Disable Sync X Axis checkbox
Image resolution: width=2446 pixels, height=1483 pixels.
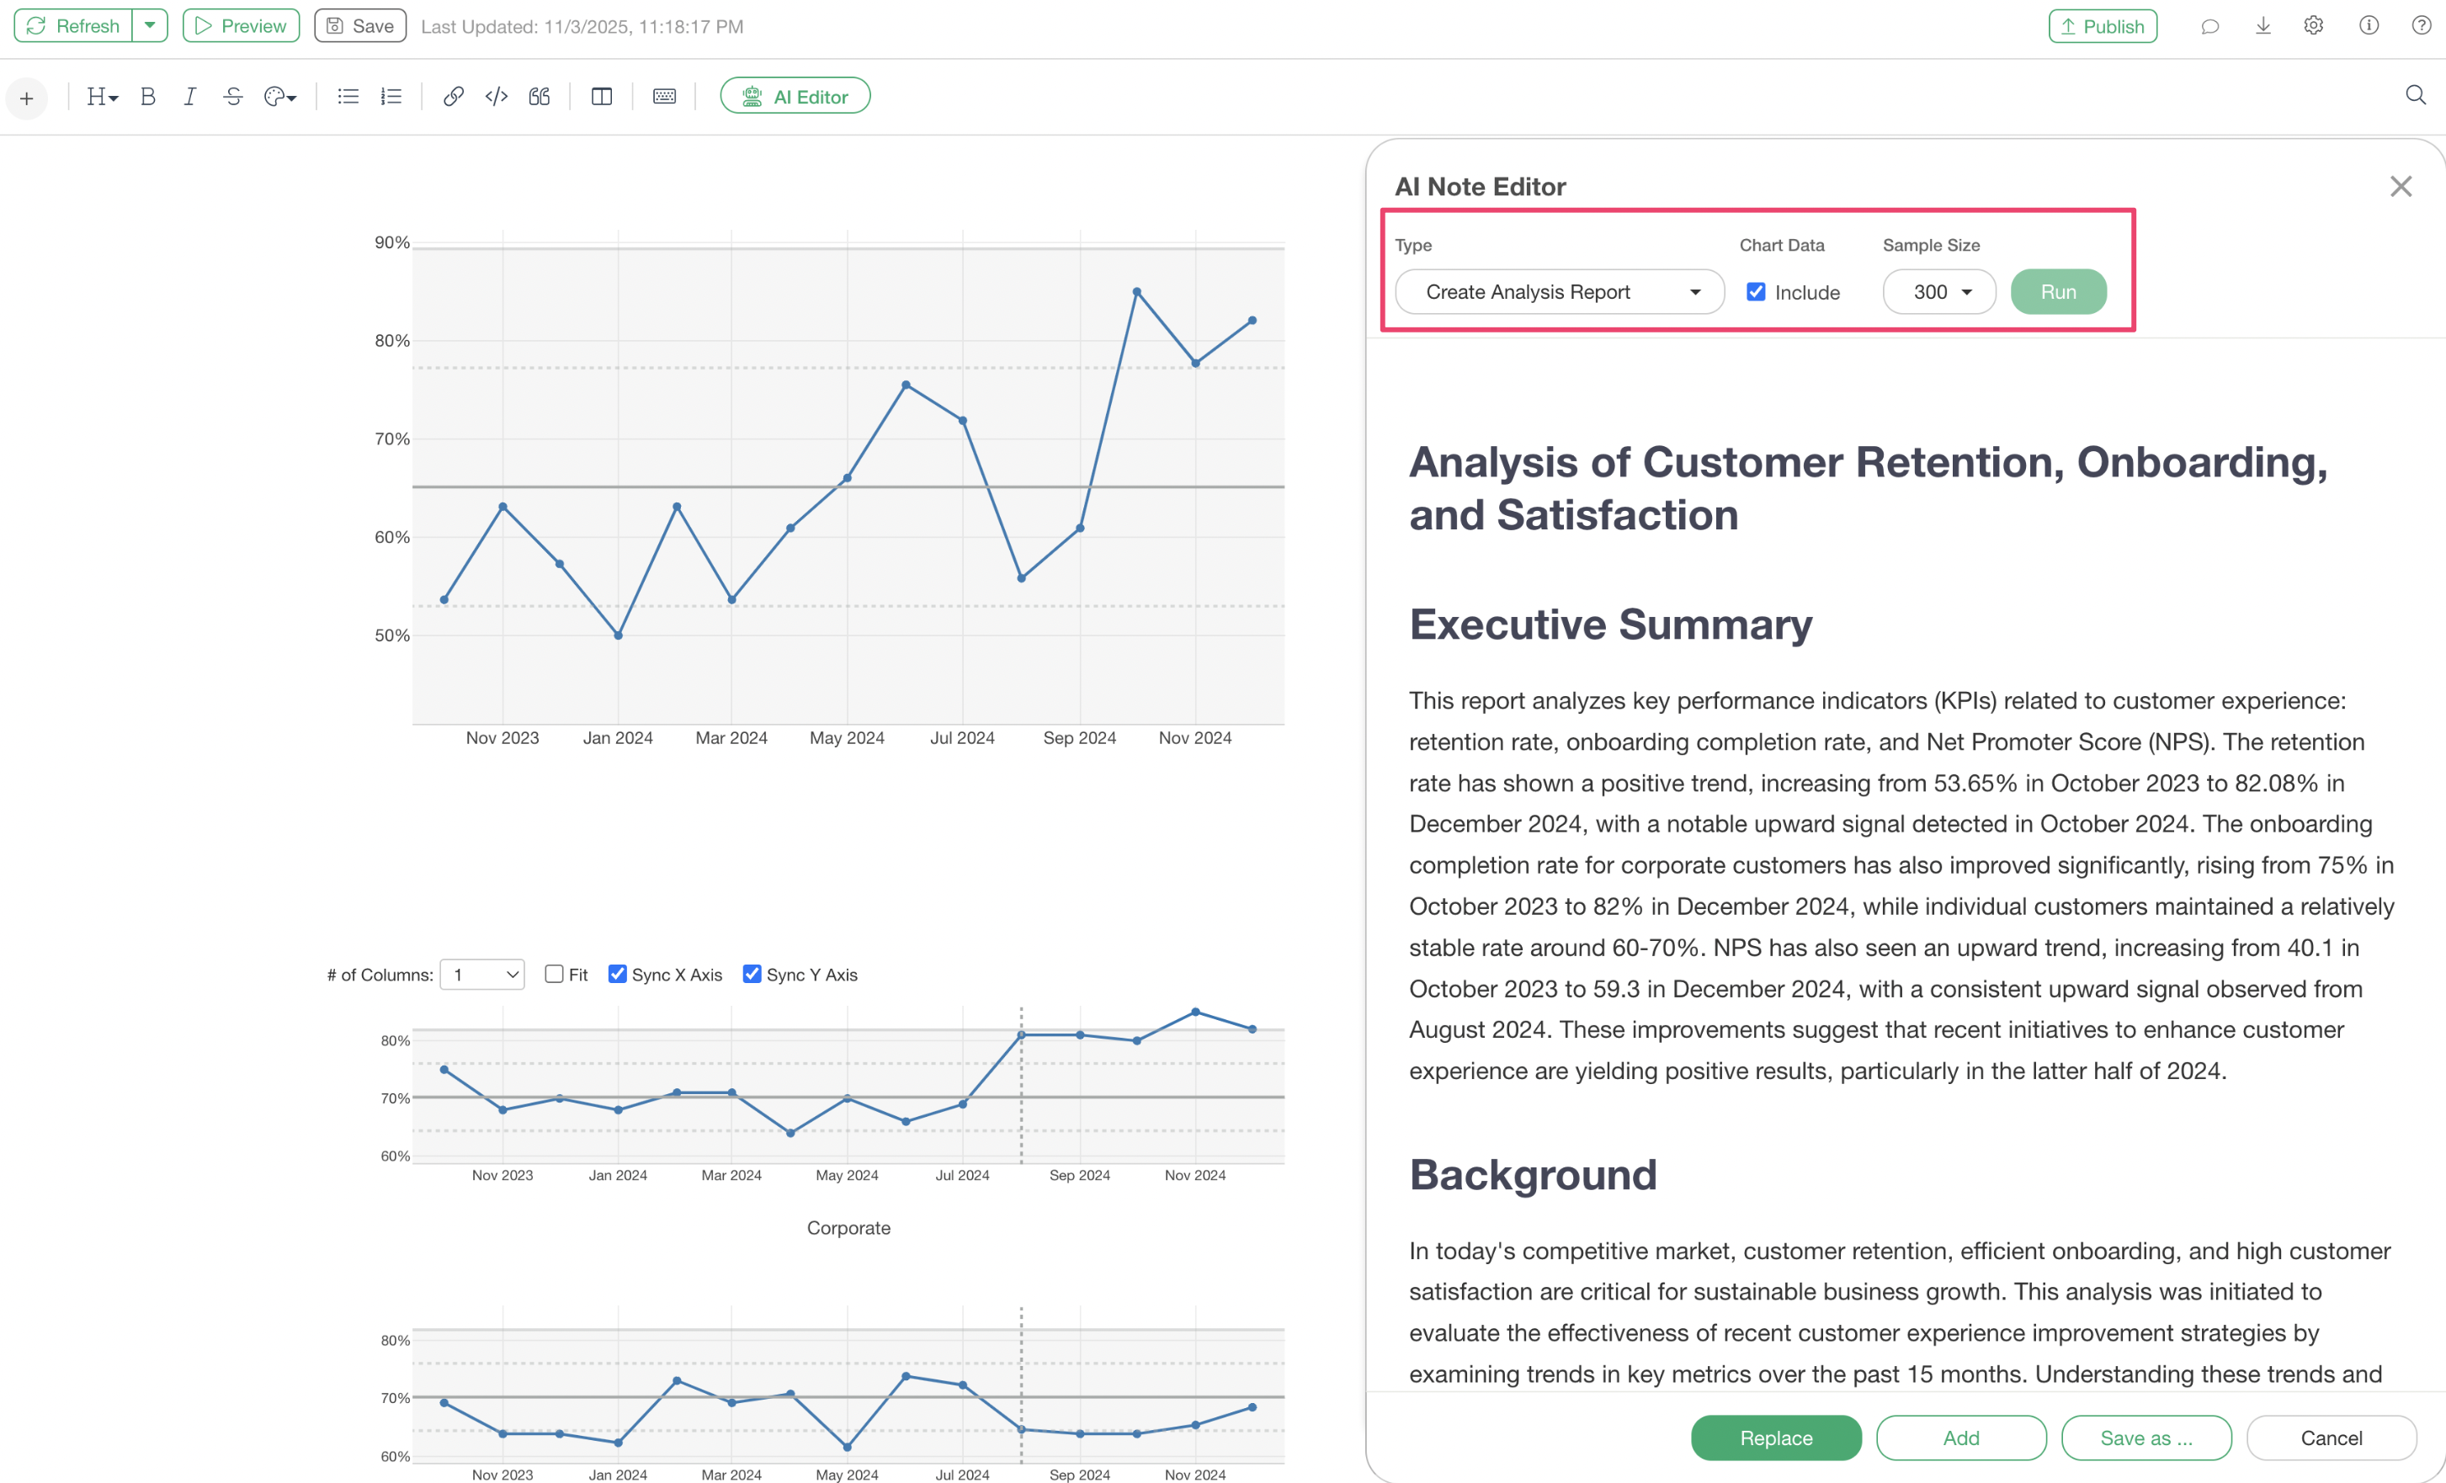(x=618, y=974)
